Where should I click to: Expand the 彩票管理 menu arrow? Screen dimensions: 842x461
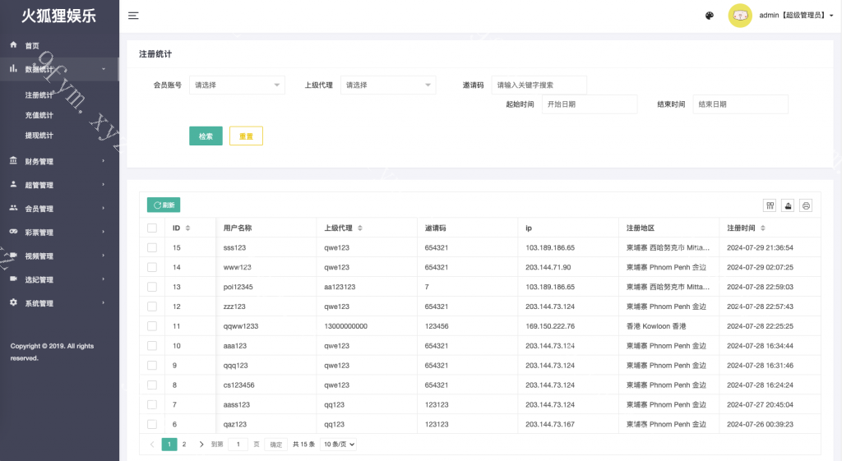click(x=104, y=232)
